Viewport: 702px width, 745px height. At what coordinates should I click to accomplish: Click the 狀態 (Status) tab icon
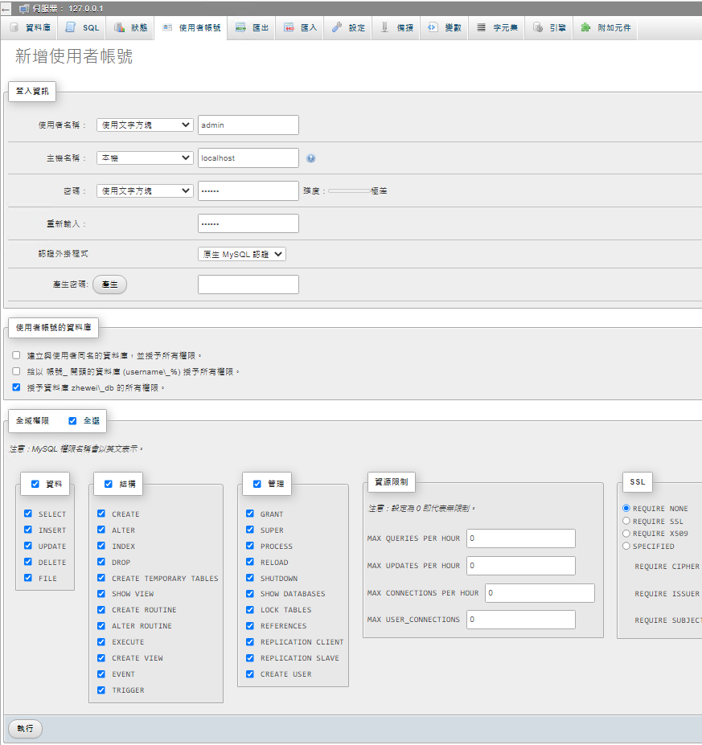coord(119,27)
